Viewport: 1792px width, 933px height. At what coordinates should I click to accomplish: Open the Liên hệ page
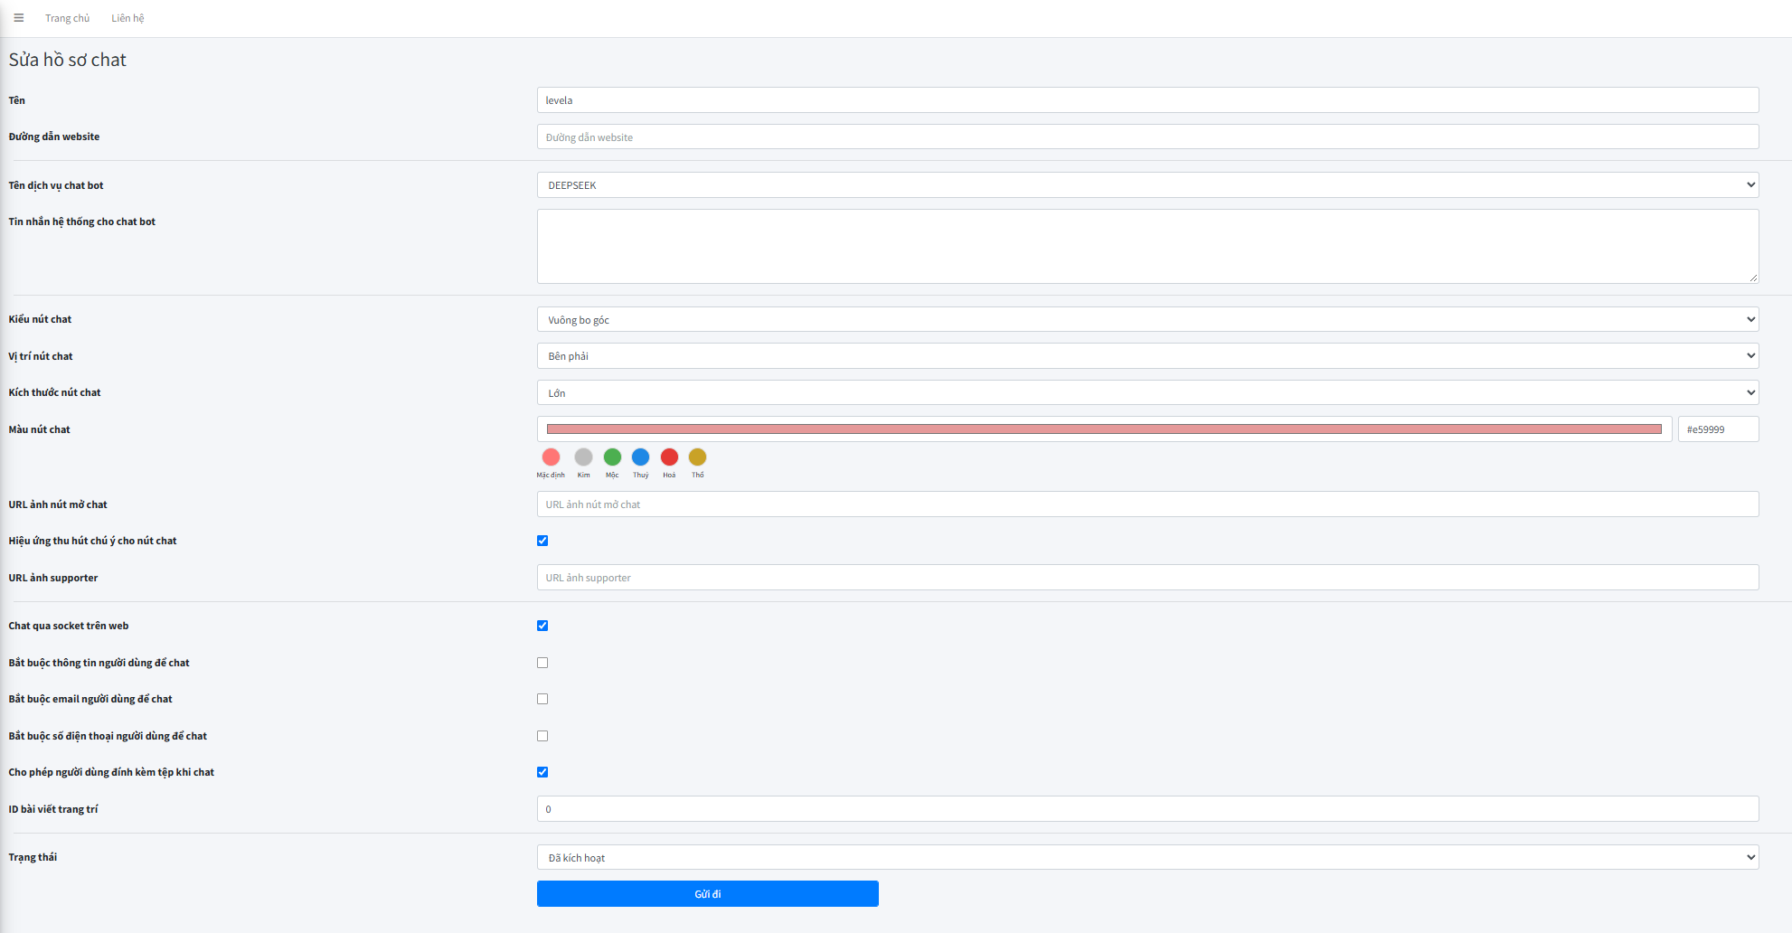(x=127, y=18)
